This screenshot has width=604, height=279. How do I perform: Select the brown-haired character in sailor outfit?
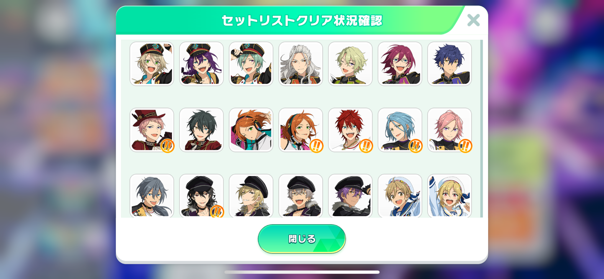[x=400, y=196]
